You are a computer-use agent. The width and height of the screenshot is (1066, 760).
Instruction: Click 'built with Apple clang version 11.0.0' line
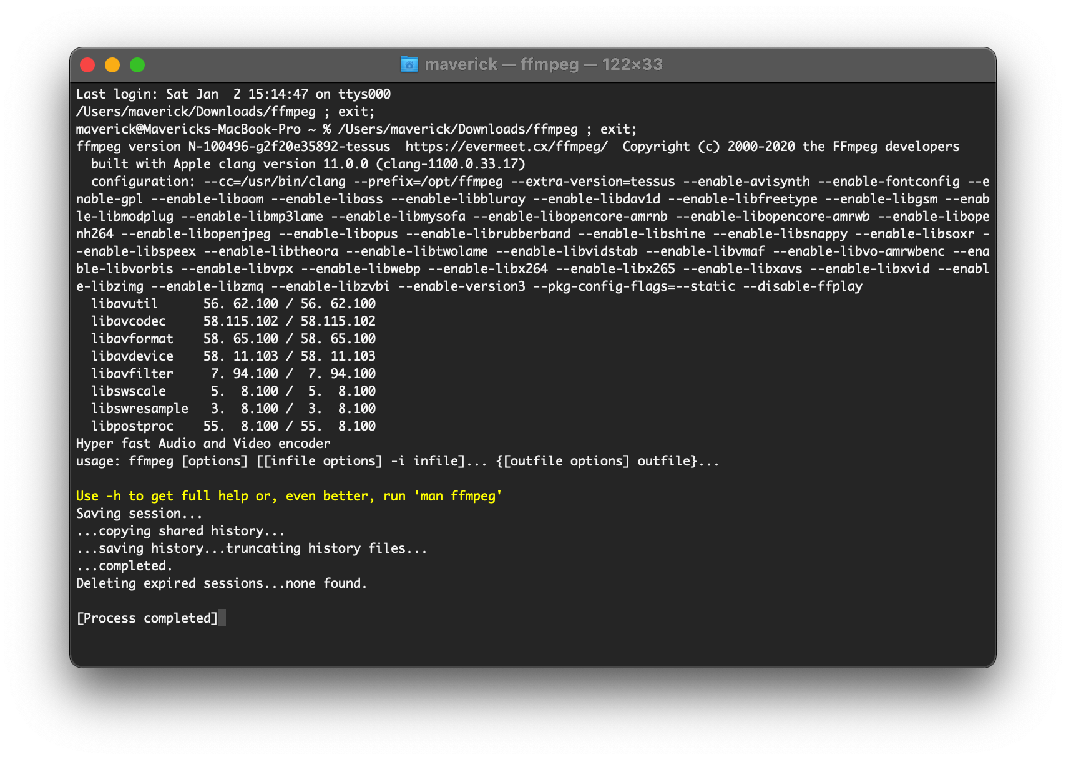click(308, 164)
